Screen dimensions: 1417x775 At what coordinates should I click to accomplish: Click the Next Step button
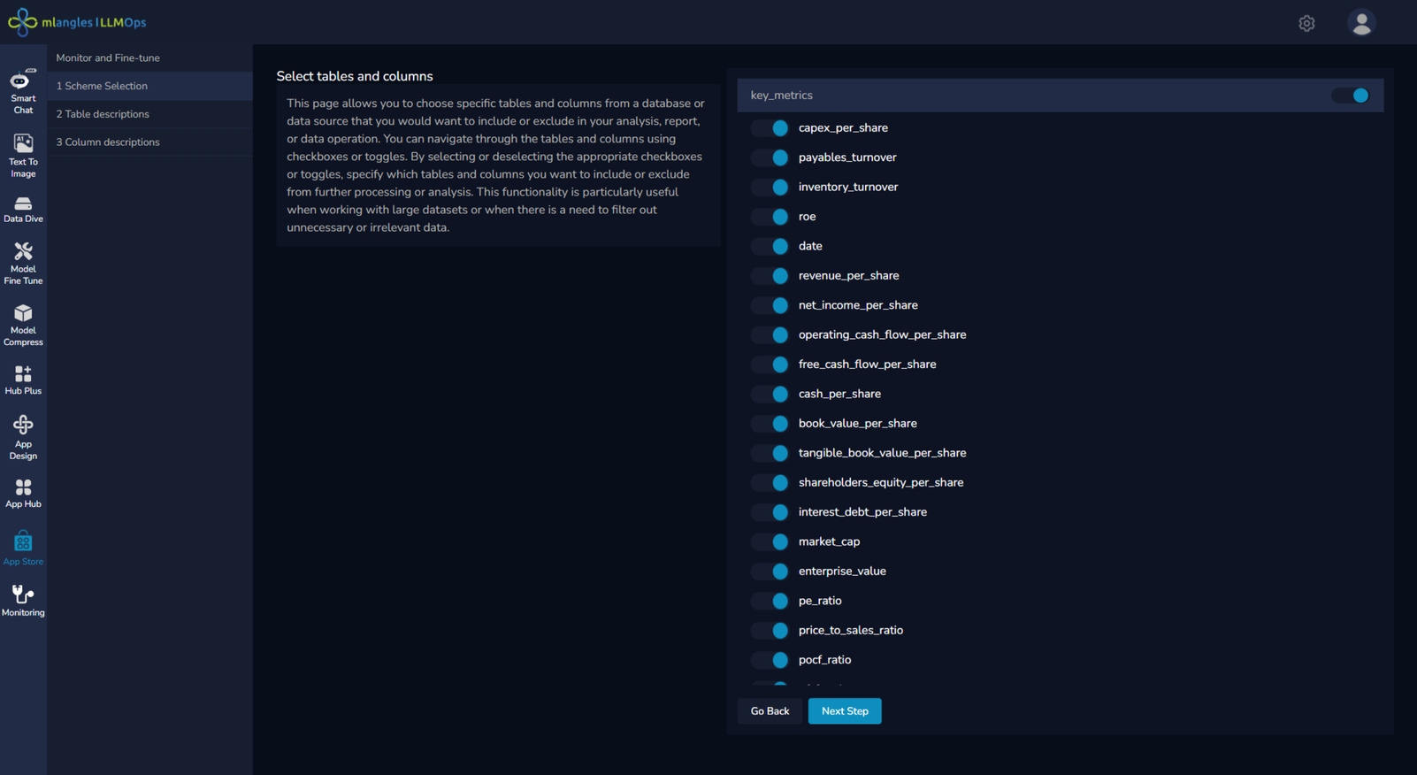[844, 711]
